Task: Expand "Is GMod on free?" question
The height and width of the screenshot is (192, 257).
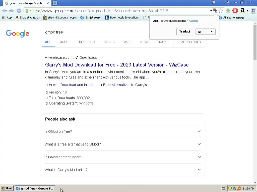Action: (x=122, y=131)
